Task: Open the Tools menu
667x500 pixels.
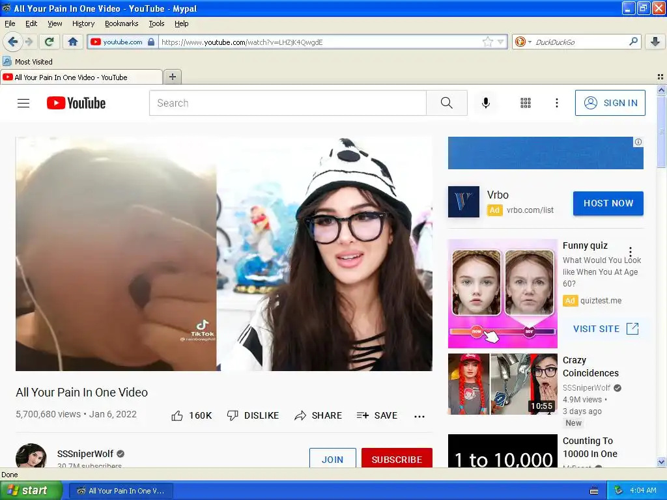Action: click(156, 23)
